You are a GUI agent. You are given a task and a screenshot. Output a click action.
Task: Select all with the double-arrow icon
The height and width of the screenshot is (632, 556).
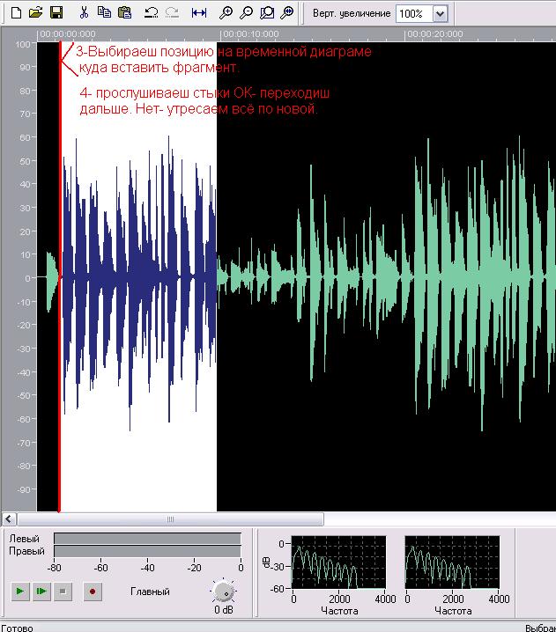click(x=199, y=13)
